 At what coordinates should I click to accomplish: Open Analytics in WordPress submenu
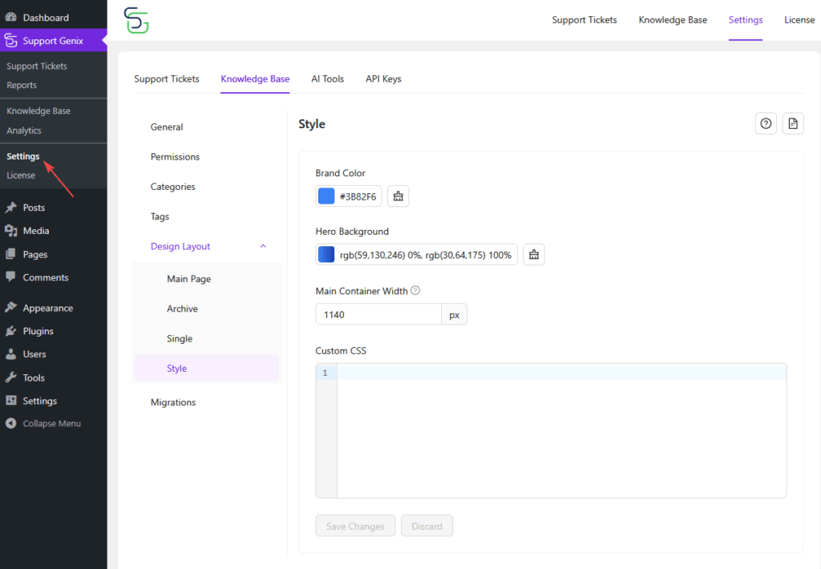(x=23, y=131)
